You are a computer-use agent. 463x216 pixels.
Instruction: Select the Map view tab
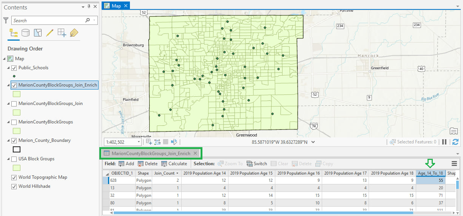click(116, 6)
